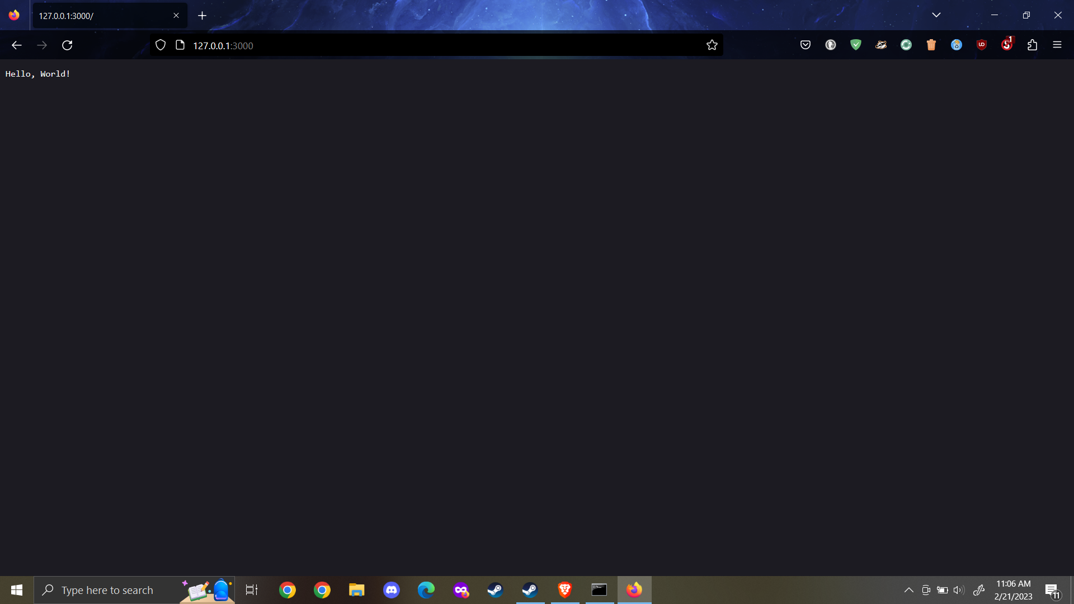The height and width of the screenshot is (604, 1074).
Task: Open the Firefox application menu
Action: click(x=1058, y=45)
